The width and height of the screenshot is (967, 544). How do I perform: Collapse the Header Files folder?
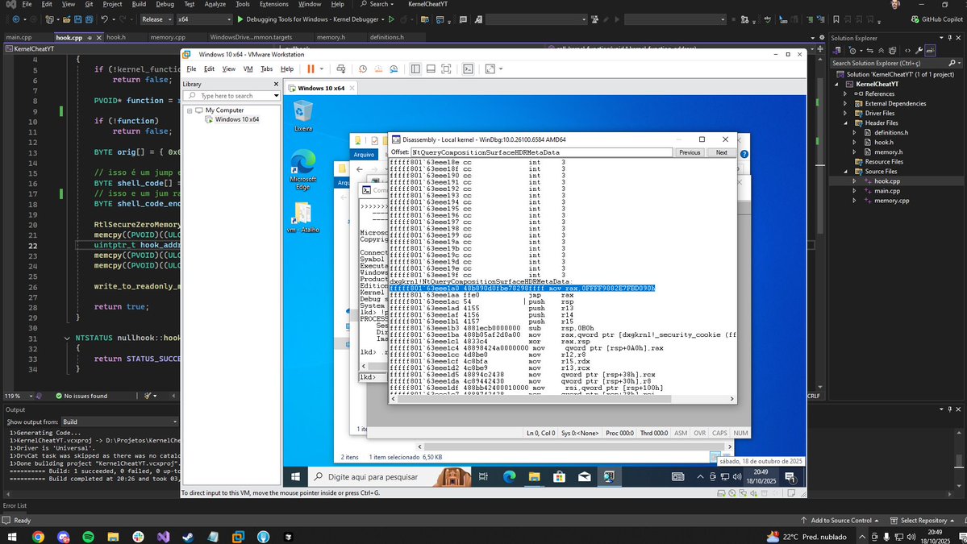coord(845,123)
